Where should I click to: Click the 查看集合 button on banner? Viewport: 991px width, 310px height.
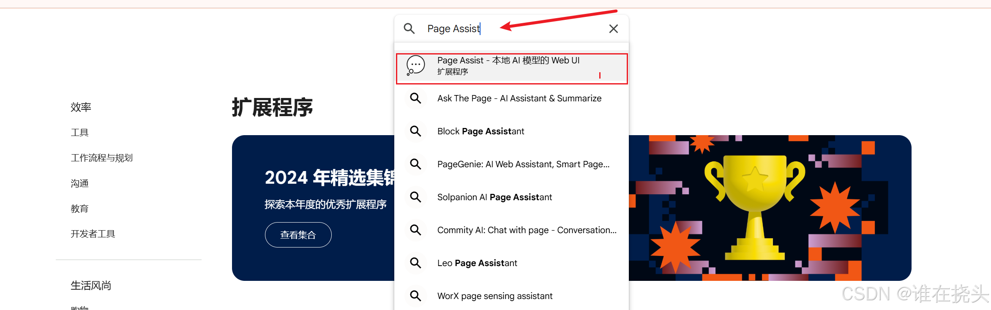[x=298, y=235]
